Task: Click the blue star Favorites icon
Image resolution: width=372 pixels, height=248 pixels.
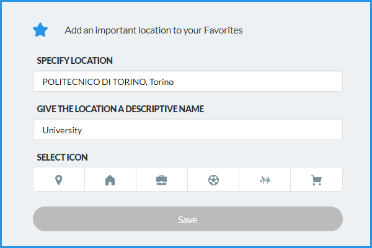Action: pyautogui.click(x=40, y=30)
